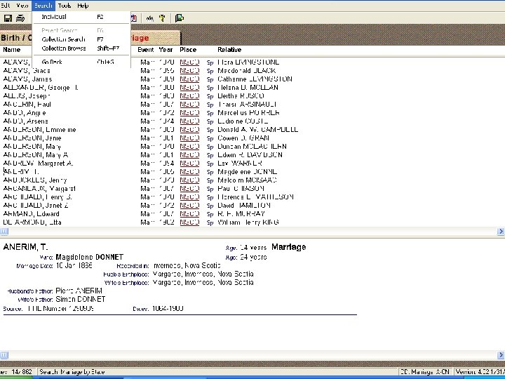
Task: Sort by the Year column header
Action: click(166, 50)
